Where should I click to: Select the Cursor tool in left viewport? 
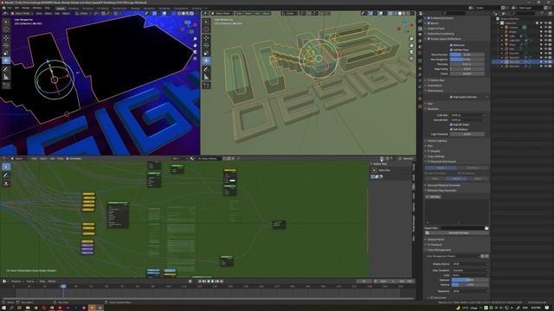6,29
